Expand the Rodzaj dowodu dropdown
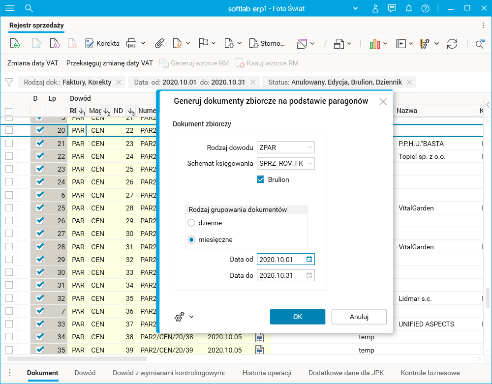Viewport: 492px width, 384px height. pos(309,147)
